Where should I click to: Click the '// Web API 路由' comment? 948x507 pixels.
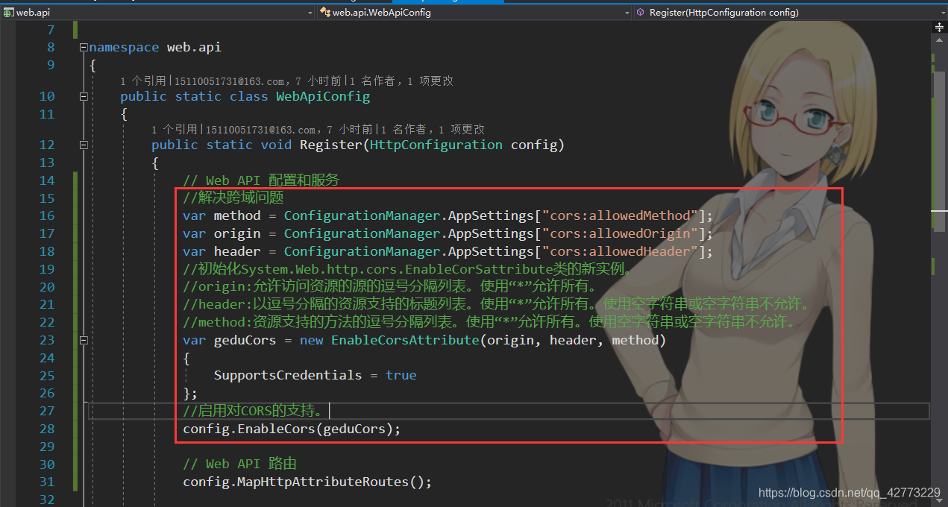coord(240,464)
